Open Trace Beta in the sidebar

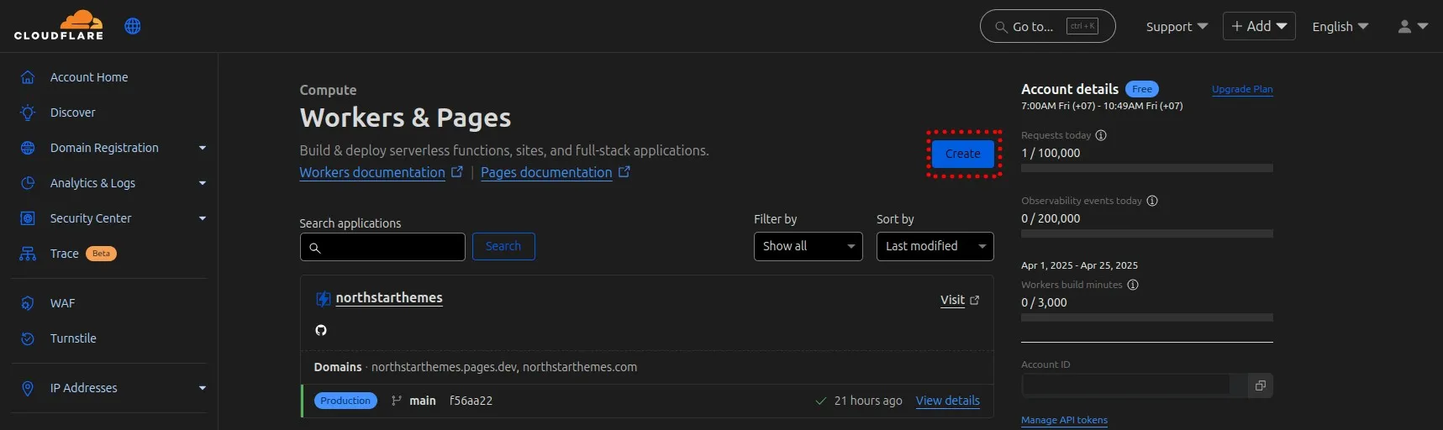coord(65,254)
